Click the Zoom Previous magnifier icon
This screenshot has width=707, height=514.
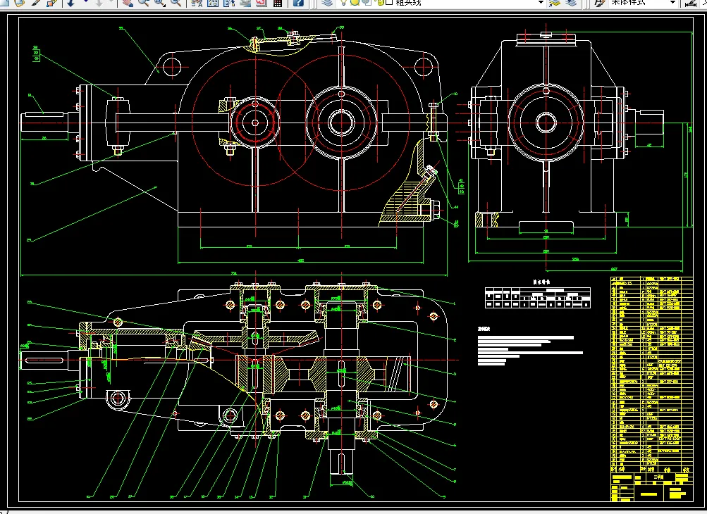[x=176, y=3]
